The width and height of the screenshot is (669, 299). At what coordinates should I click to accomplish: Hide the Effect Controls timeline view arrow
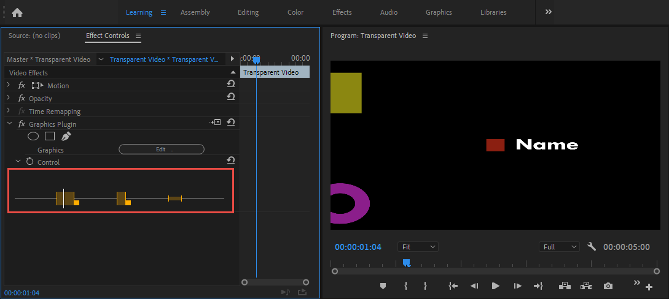232,59
